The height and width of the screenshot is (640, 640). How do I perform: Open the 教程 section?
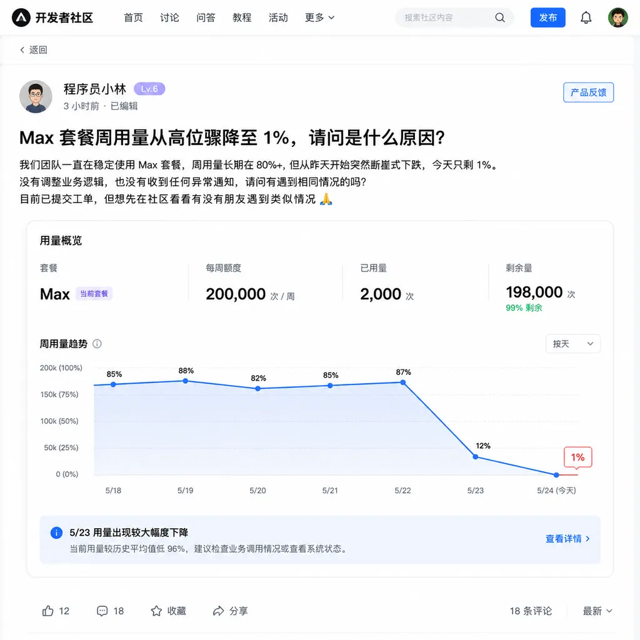[242, 17]
